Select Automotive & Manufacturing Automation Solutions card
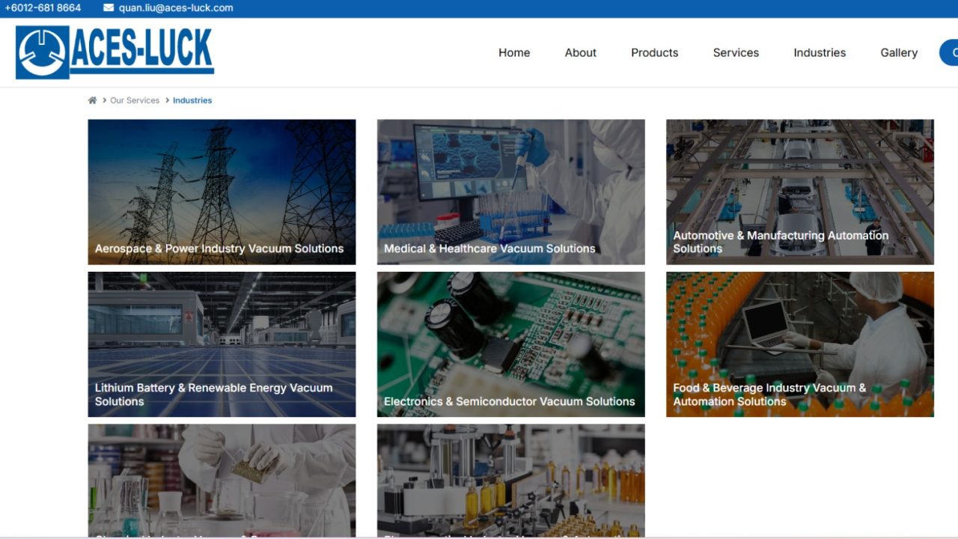The height and width of the screenshot is (539, 958). (800, 192)
